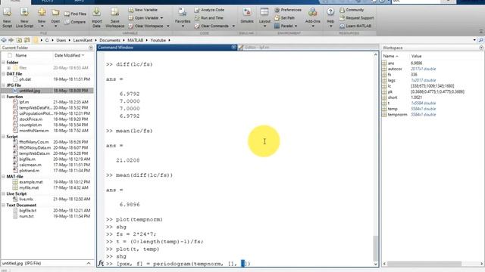Click Run and Time profiler
The height and width of the screenshot is (272, 485).
209,18
